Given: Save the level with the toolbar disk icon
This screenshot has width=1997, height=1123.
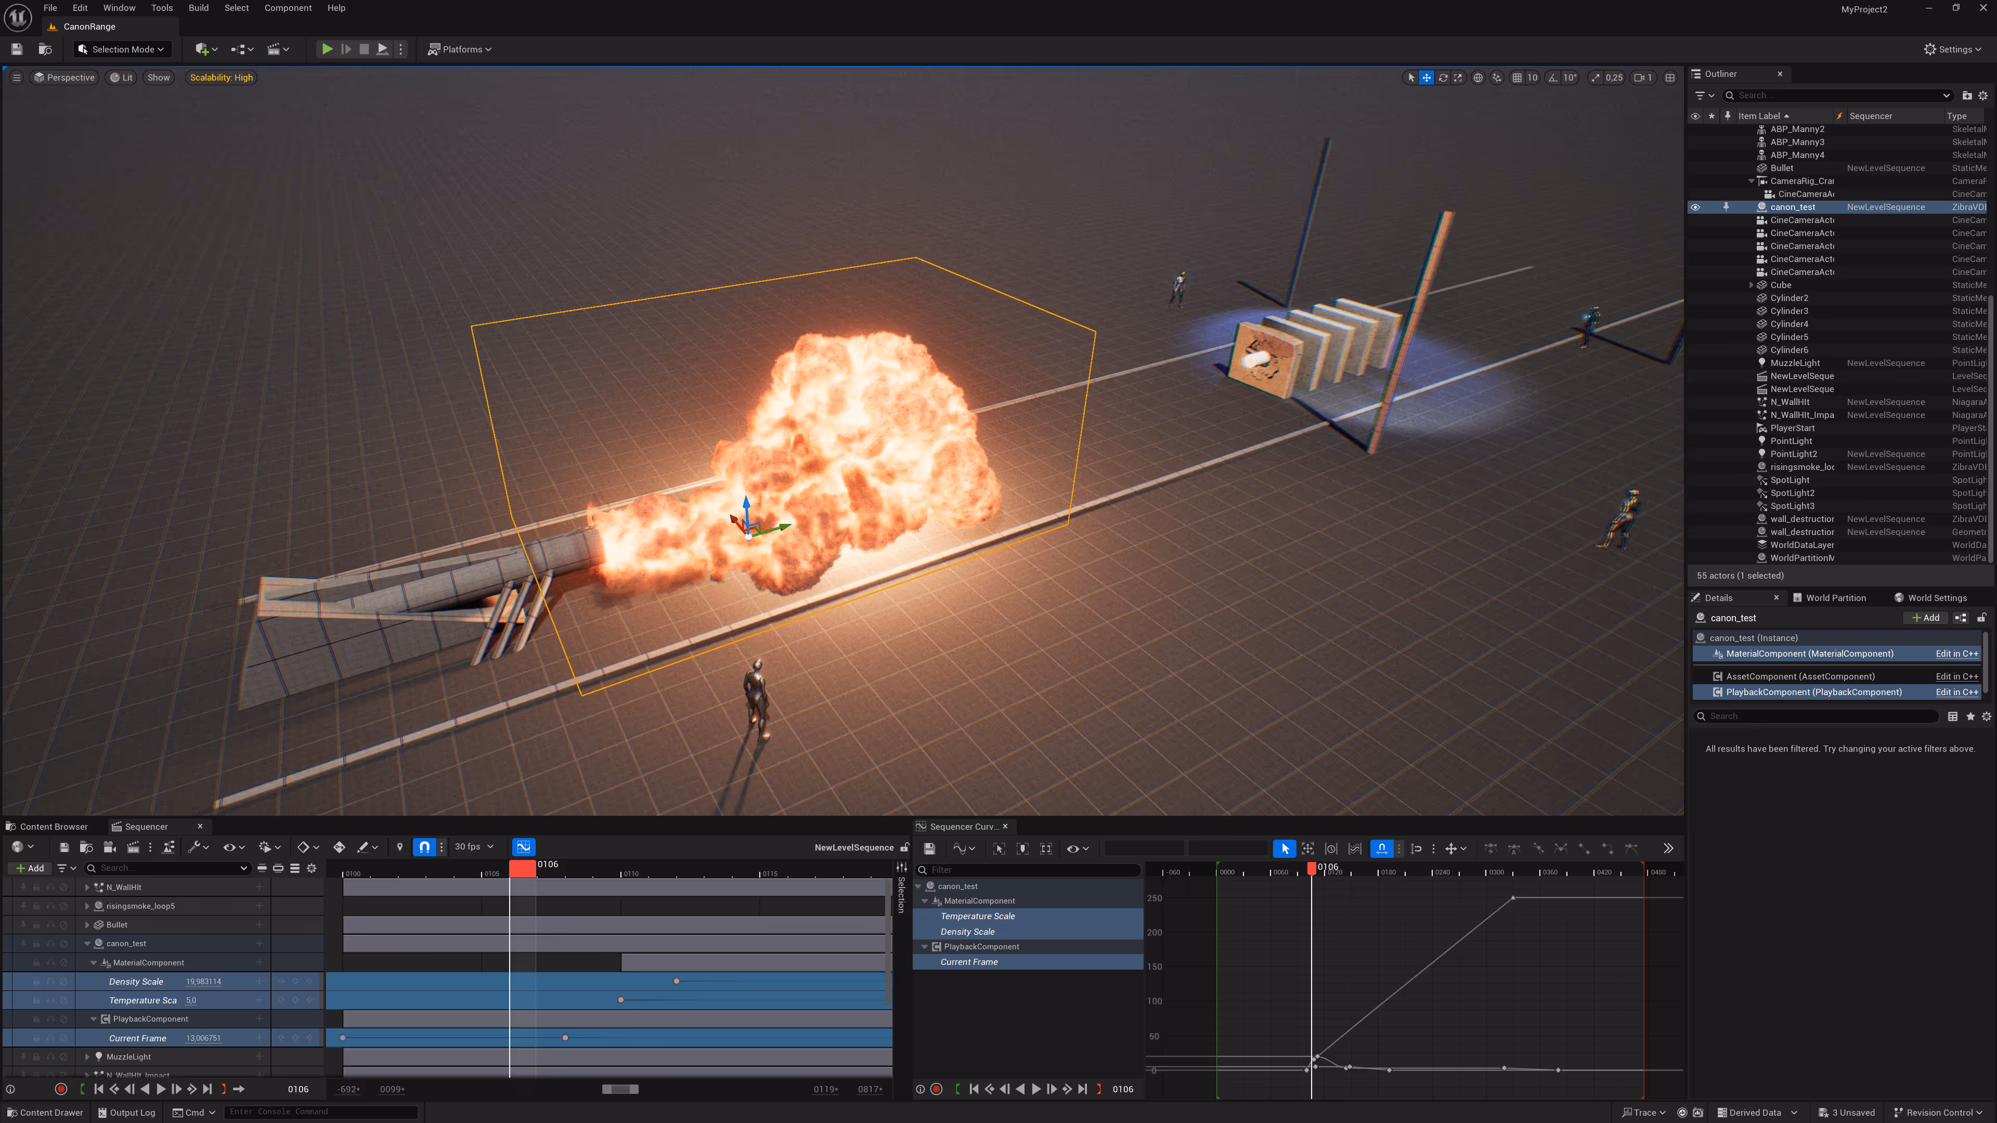Looking at the screenshot, I should coord(16,49).
